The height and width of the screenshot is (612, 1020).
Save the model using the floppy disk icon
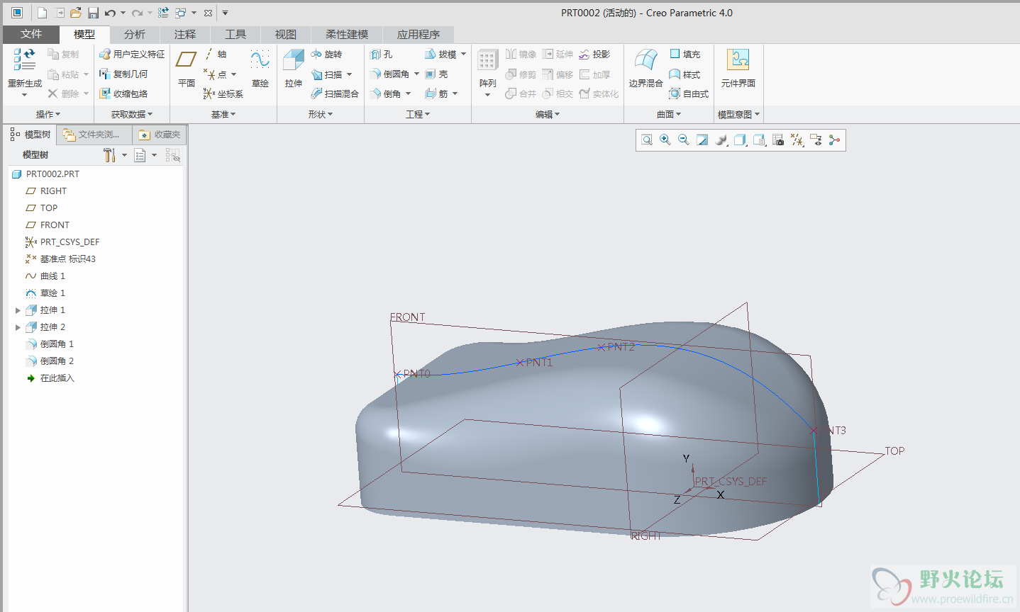click(93, 13)
